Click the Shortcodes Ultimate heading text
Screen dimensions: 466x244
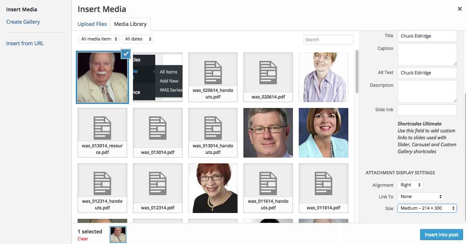pos(419,124)
